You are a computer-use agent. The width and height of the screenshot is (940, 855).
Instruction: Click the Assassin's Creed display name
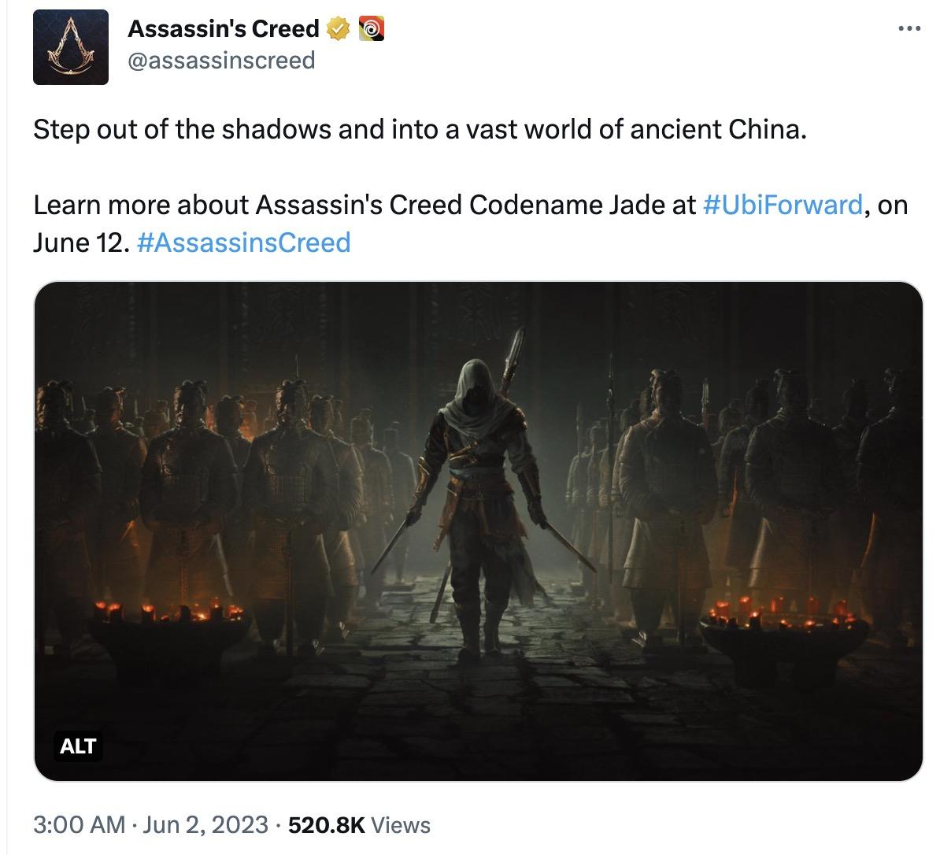point(223,29)
